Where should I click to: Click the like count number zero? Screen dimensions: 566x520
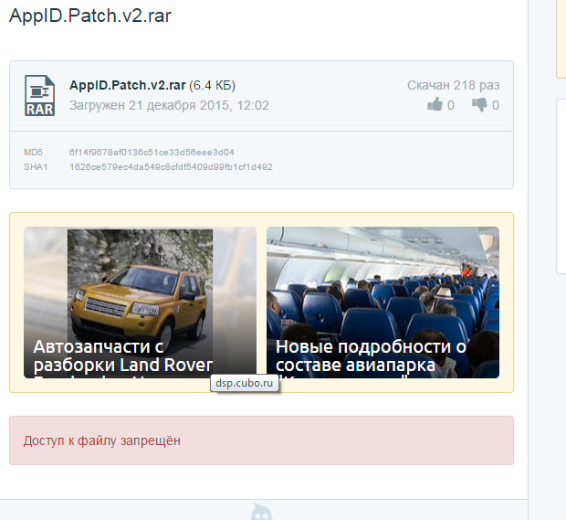(451, 105)
